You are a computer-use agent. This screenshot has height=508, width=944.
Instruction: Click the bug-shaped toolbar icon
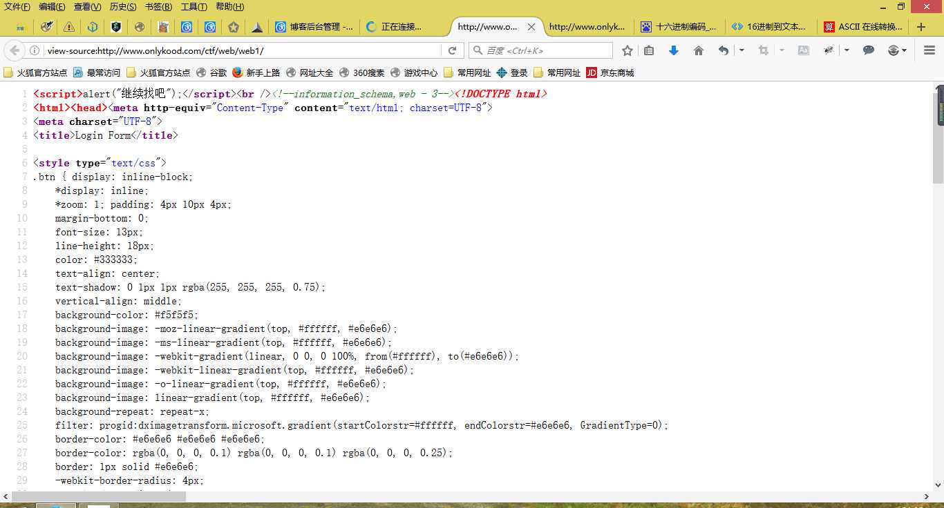tap(829, 50)
